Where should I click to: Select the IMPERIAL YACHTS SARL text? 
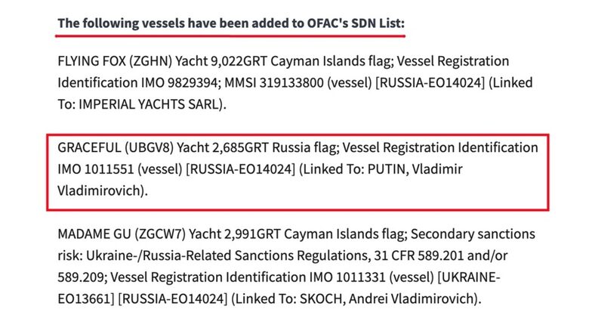tap(149, 104)
